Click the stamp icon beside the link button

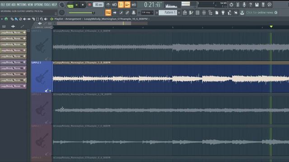coord(134,13)
